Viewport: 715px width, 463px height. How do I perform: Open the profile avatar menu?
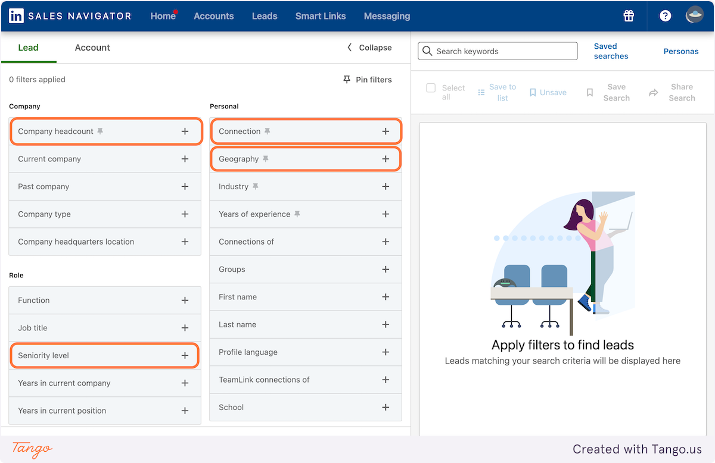(695, 15)
